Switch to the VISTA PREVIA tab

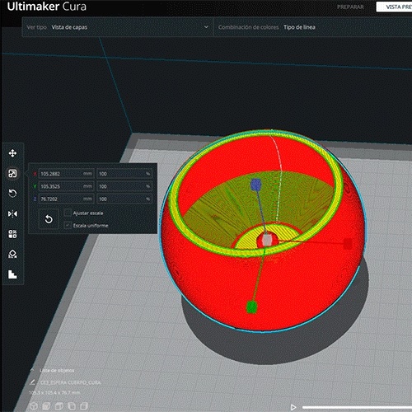tap(394, 7)
